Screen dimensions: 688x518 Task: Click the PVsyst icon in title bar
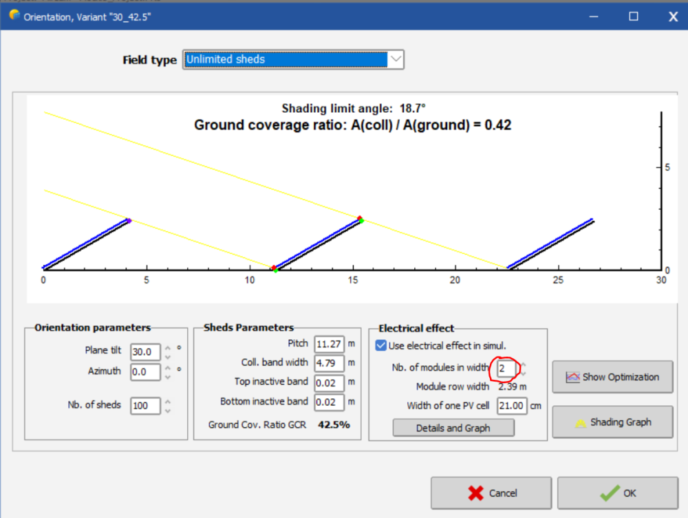(14, 15)
